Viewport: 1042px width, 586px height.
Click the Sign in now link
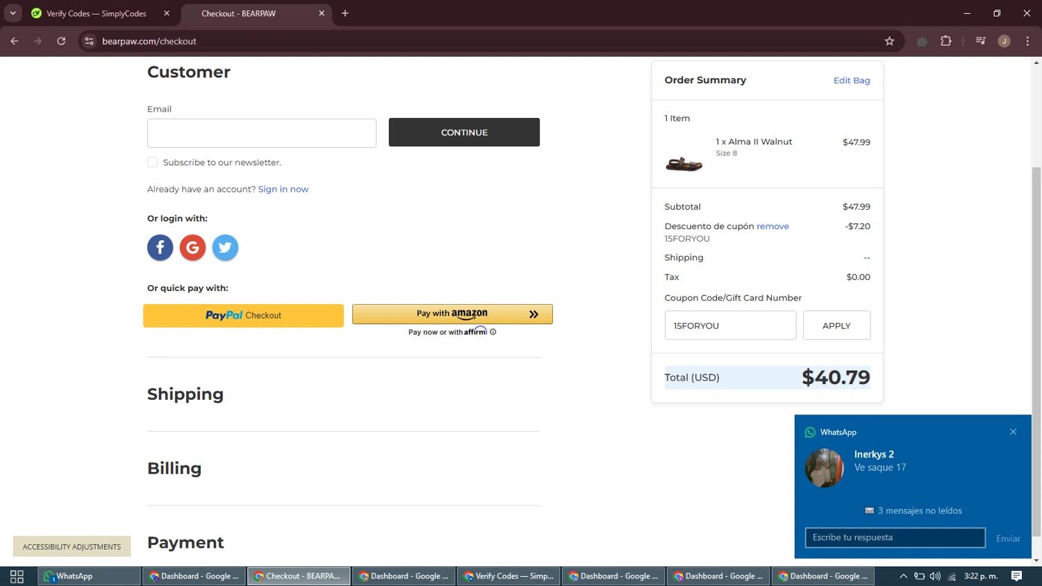point(283,189)
